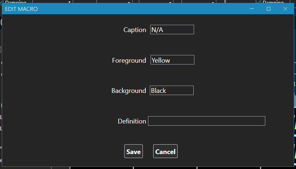This screenshot has width=296, height=169.
Task: Maximize the Edit Macro window
Action: [269, 9]
